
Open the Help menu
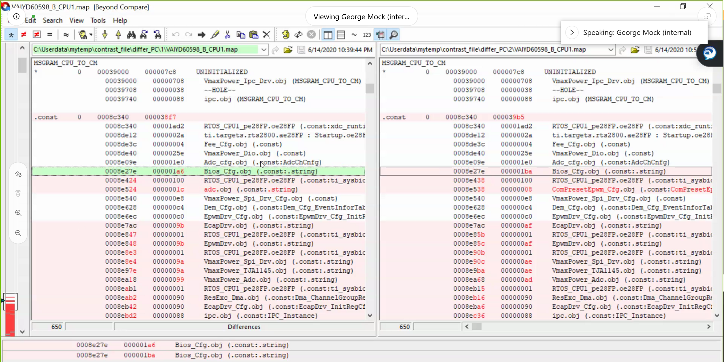coord(120,20)
